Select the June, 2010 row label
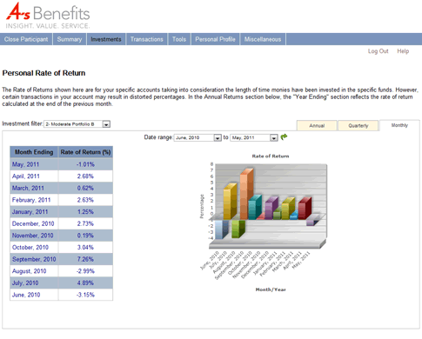422x339 pixels. coord(26,296)
